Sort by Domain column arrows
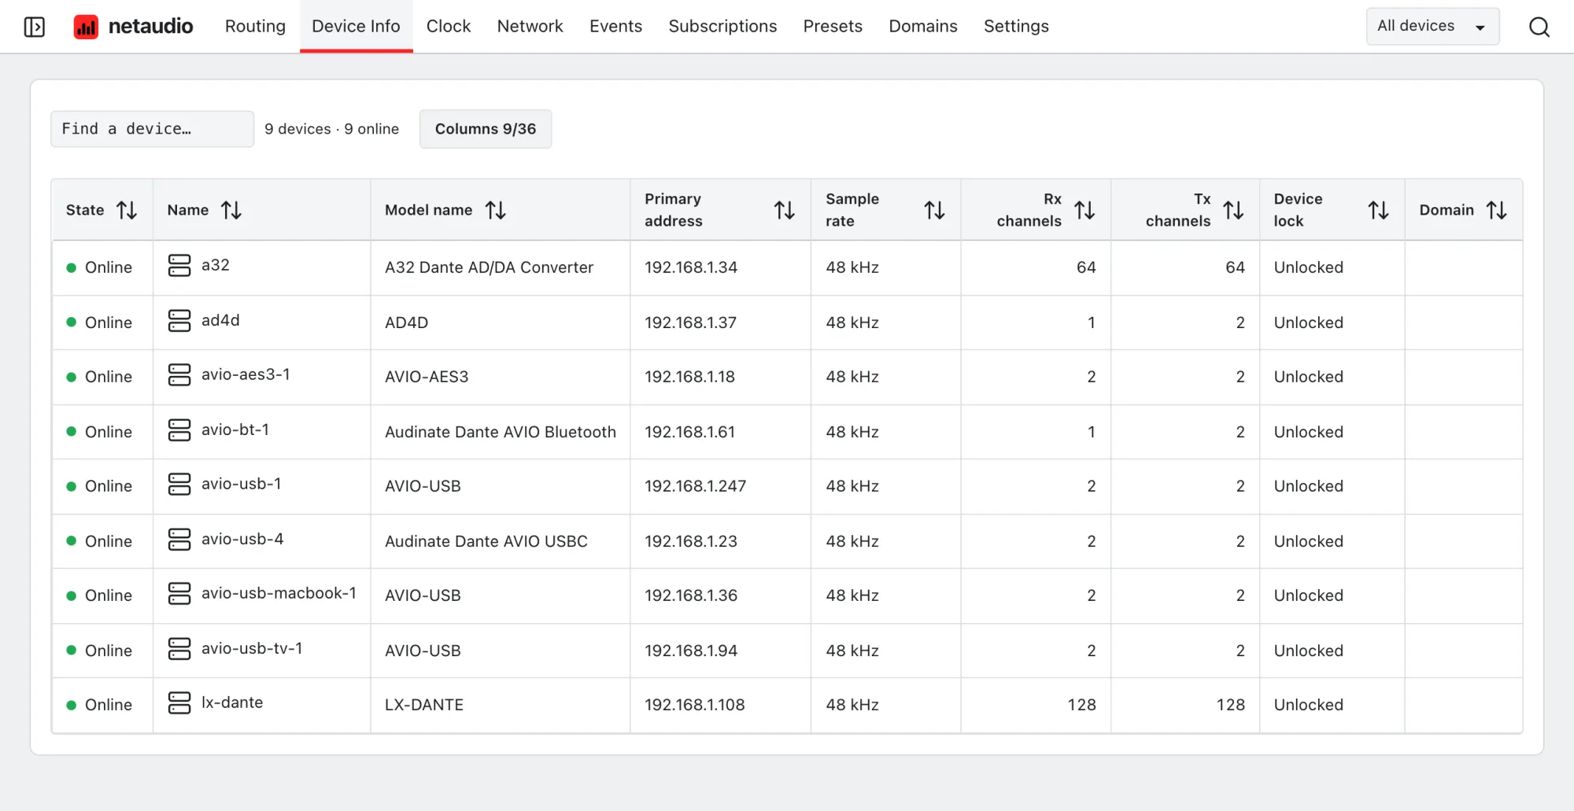The height and width of the screenshot is (811, 1574). click(x=1497, y=210)
